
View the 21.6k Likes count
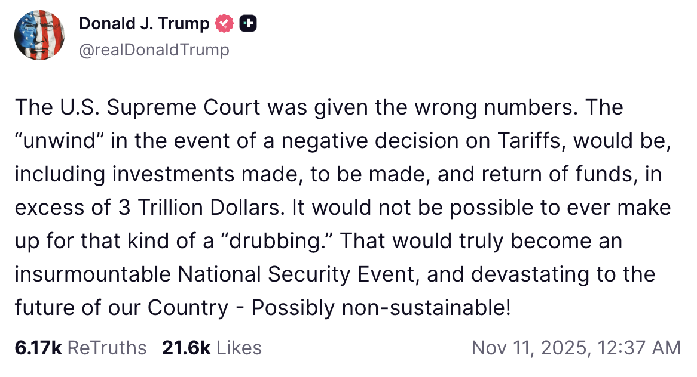(185, 348)
